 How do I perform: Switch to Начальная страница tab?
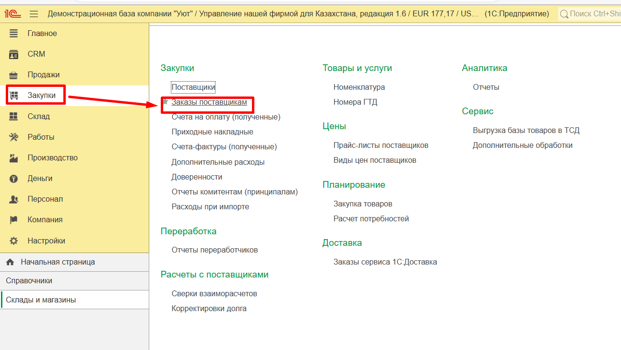[58, 262]
